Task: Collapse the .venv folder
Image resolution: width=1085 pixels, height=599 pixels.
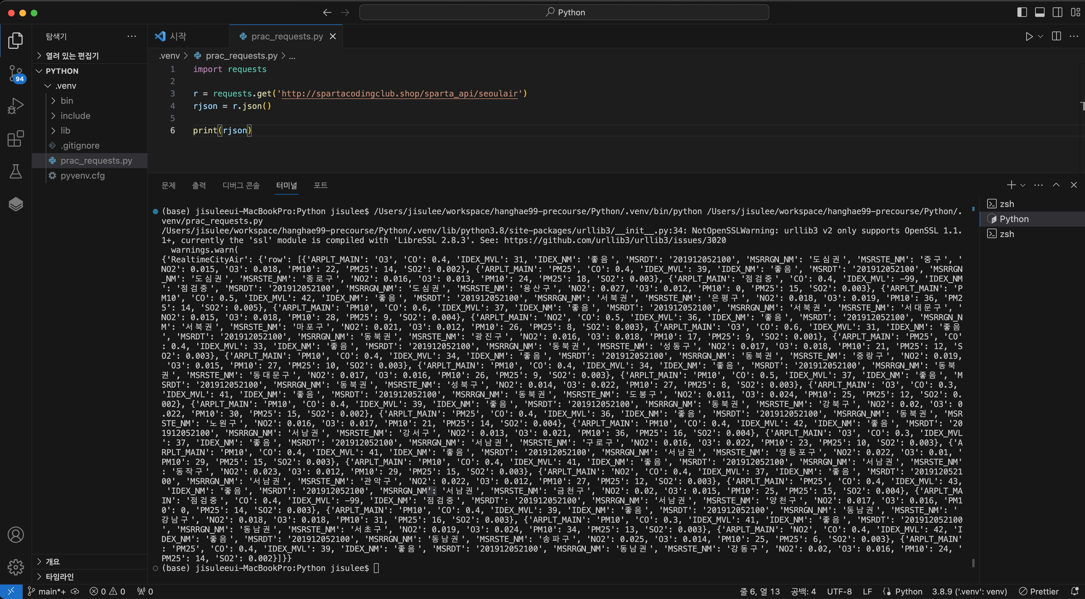Action: click(90, 86)
